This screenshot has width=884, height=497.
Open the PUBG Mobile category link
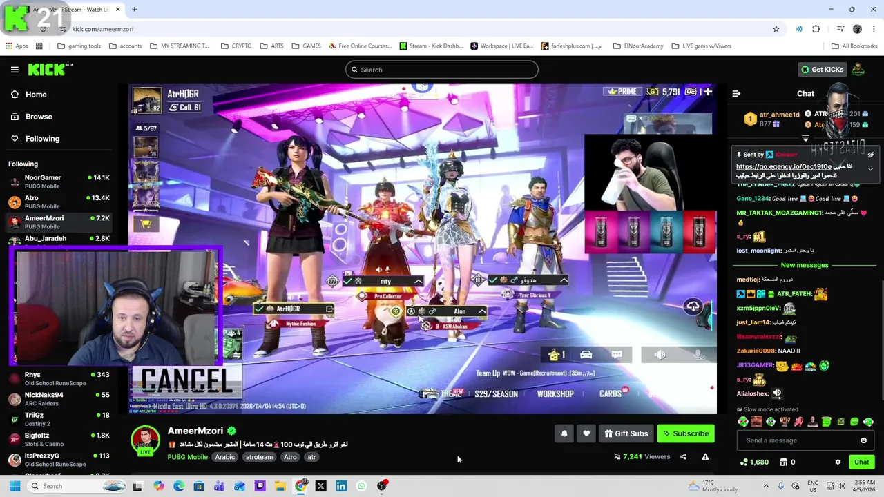(x=187, y=457)
